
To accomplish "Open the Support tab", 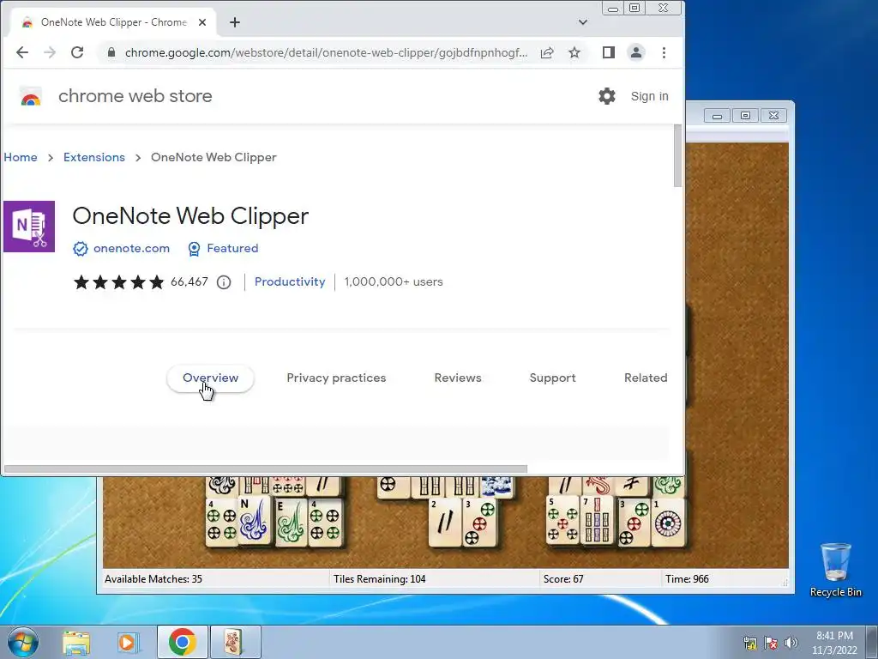I will (553, 378).
